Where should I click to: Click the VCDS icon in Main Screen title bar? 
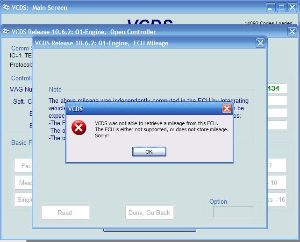(x=6, y=7)
